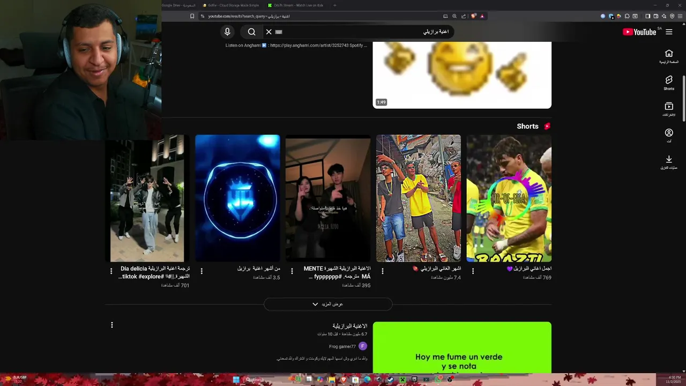Open Windows Start menu
Viewport: 686px width, 386px height.
236,380
